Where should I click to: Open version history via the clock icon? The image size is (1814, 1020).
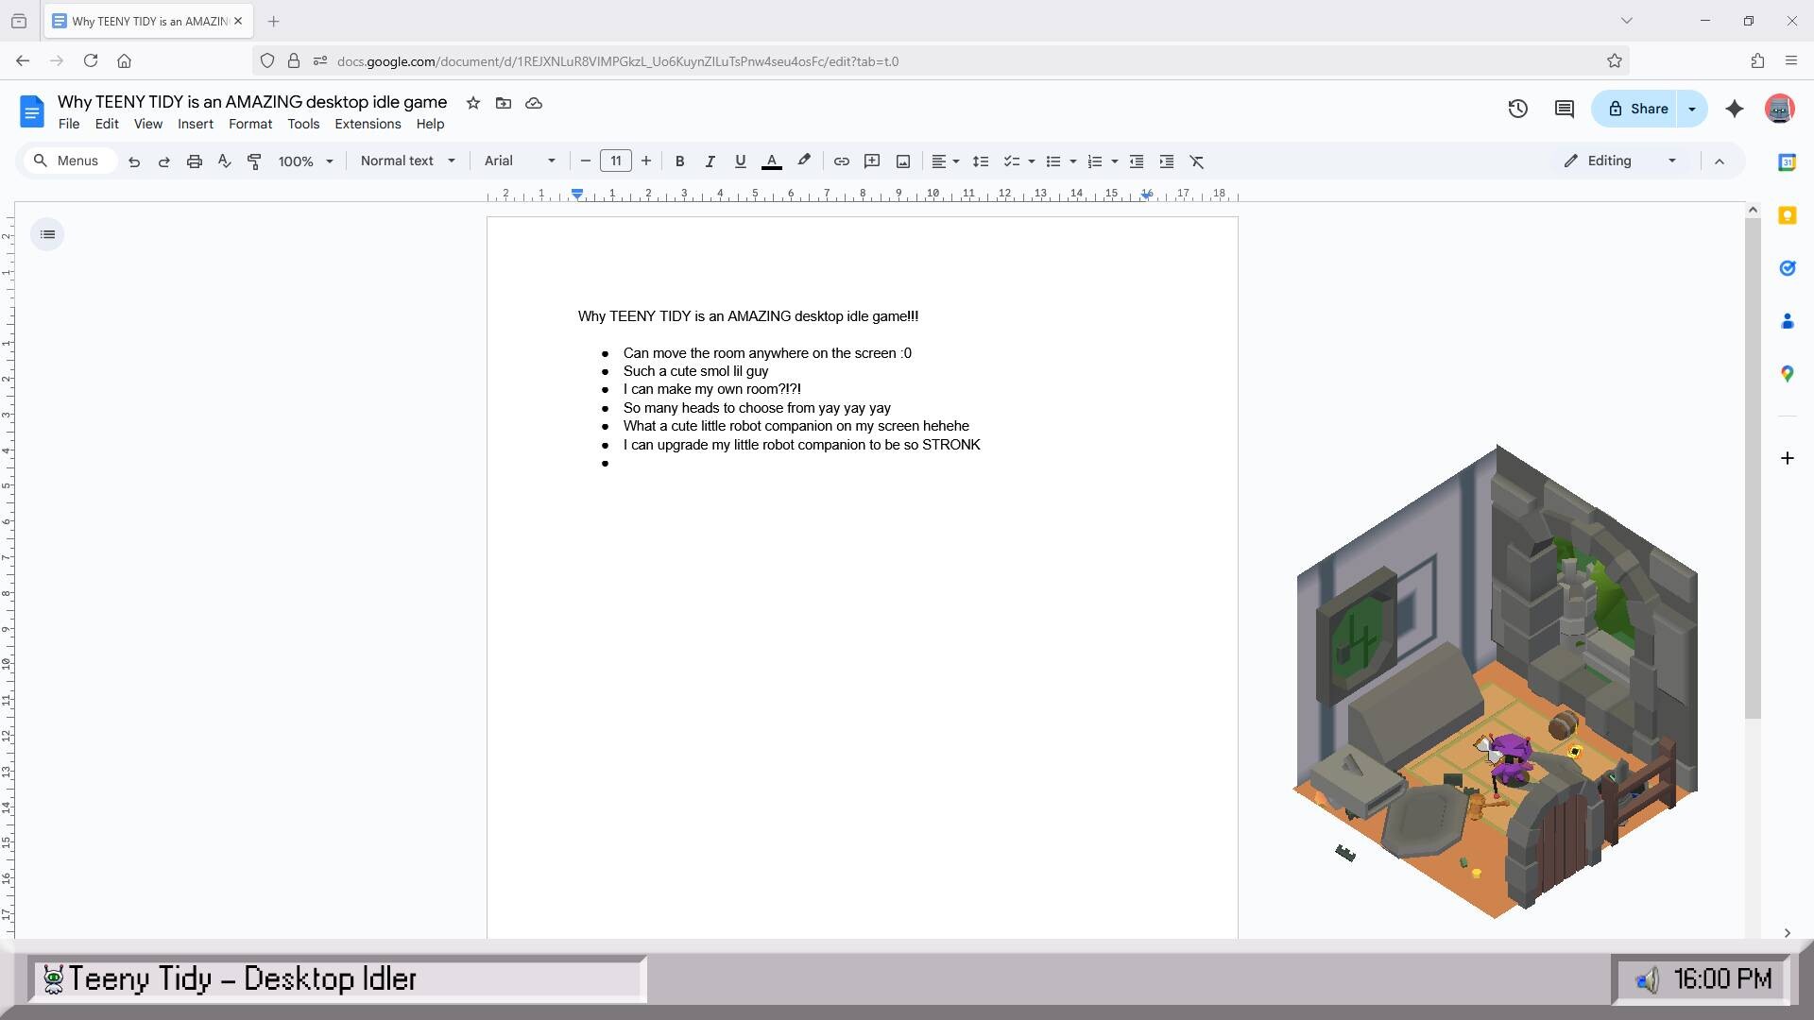1517,109
